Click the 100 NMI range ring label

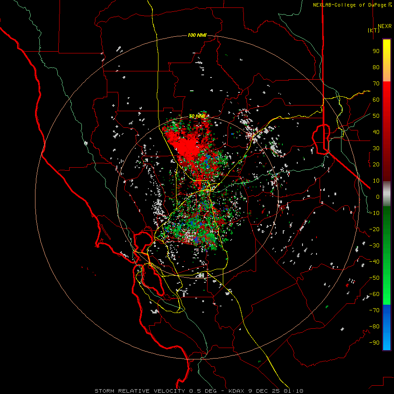pos(197,35)
